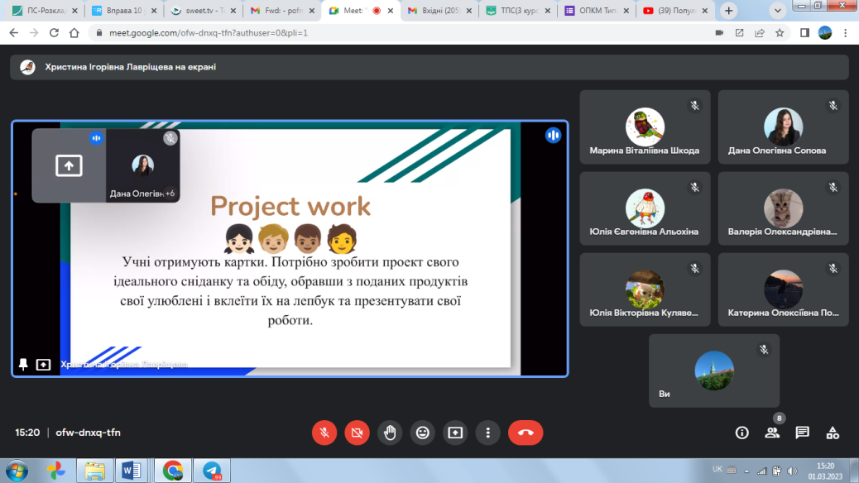Toggle the camera off button
Image resolution: width=859 pixels, height=483 pixels.
click(x=358, y=433)
